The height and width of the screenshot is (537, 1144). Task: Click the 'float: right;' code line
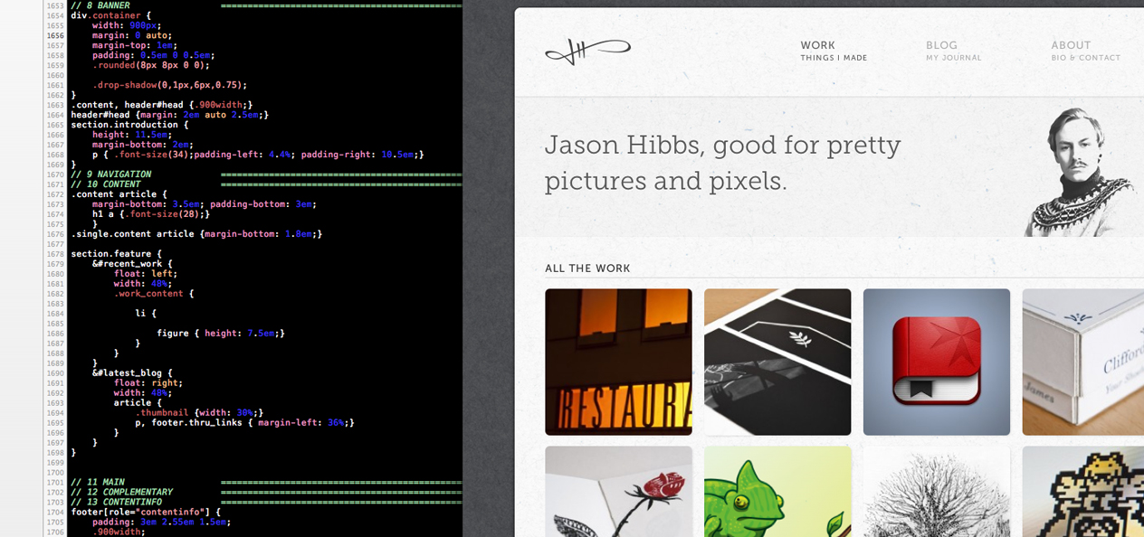tap(148, 383)
